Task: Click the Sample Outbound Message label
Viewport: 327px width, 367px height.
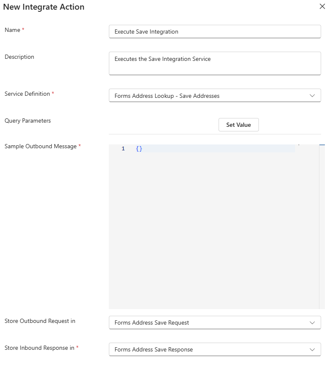Action: [41, 146]
